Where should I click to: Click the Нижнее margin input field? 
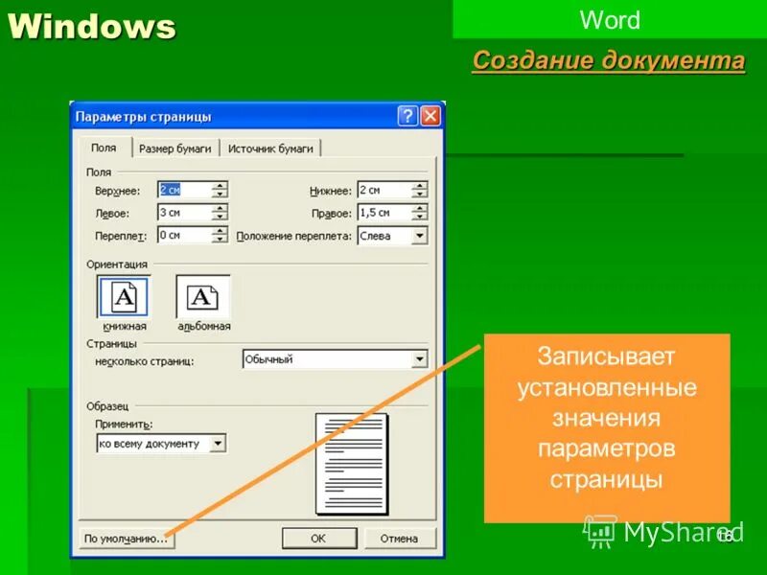tap(384, 190)
